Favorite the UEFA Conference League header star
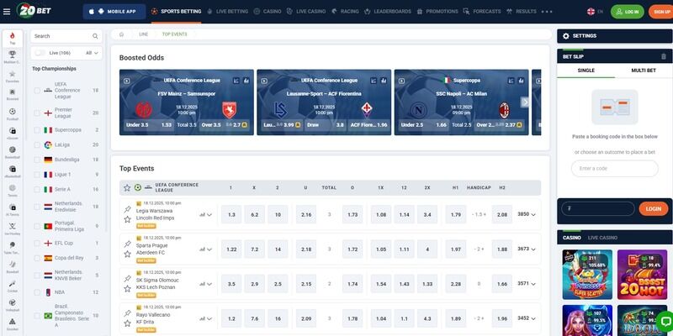673x336 pixels. click(x=127, y=187)
